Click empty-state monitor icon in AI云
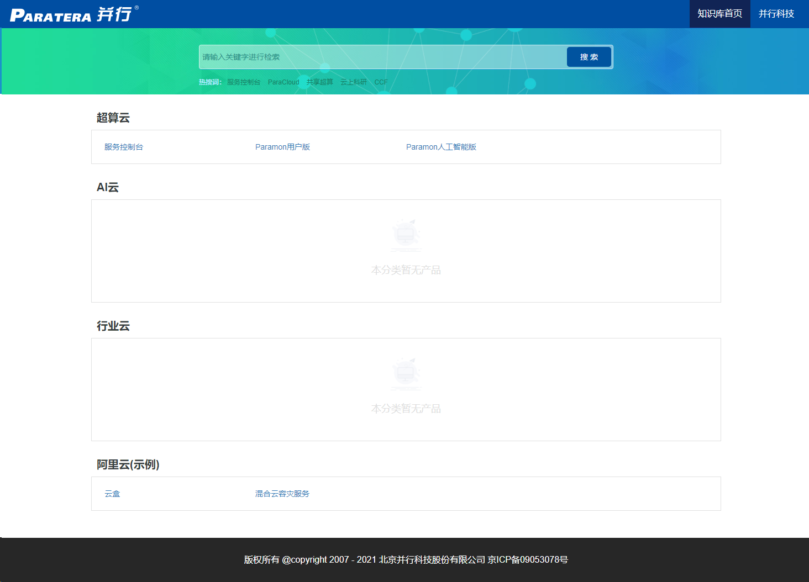The height and width of the screenshot is (582, 809). [x=406, y=235]
